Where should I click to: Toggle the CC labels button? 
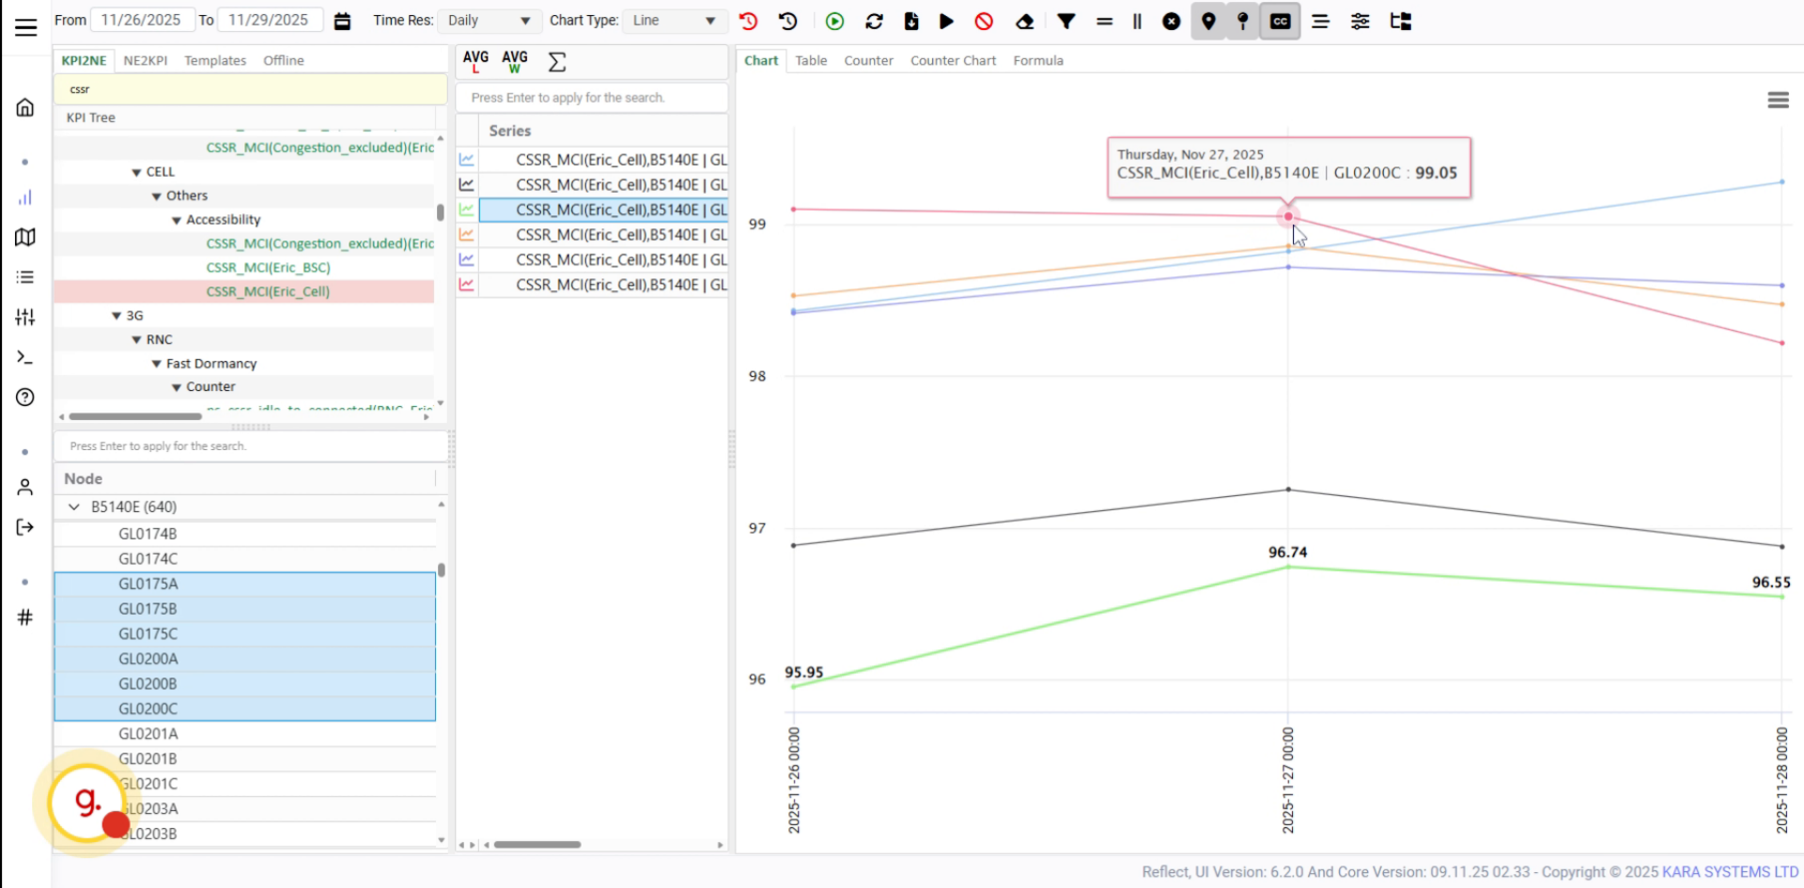pyautogui.click(x=1280, y=21)
